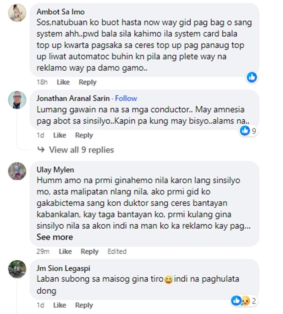Open Ambot Sa Imo's profile picture
This screenshot has width=283, height=314.
point(17,12)
